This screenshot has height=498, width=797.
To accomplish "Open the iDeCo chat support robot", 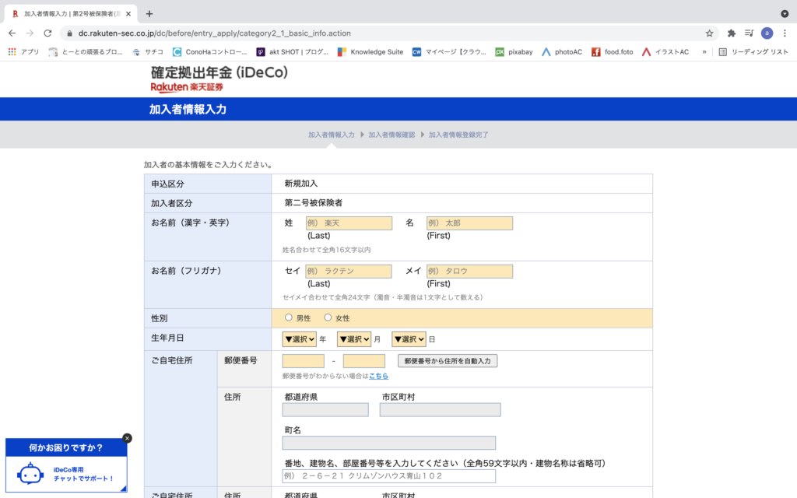I will tap(30, 474).
